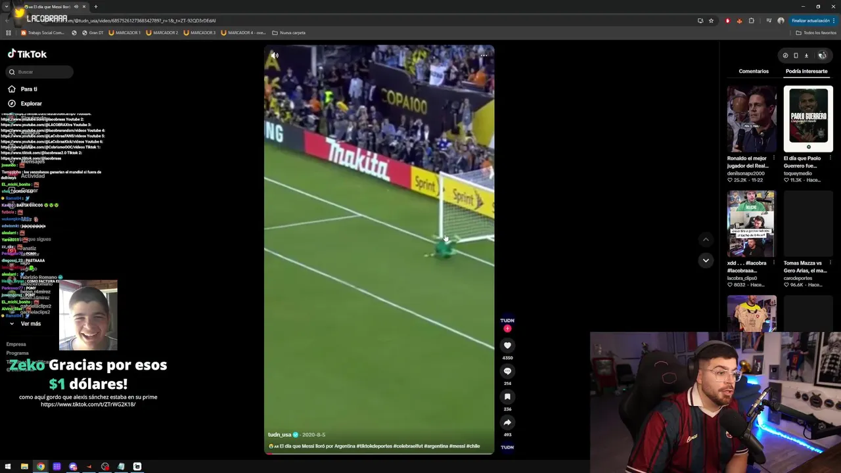Open Ronaldo el mejor jugador video thumbnail
The height and width of the screenshot is (473, 841).
click(x=751, y=119)
